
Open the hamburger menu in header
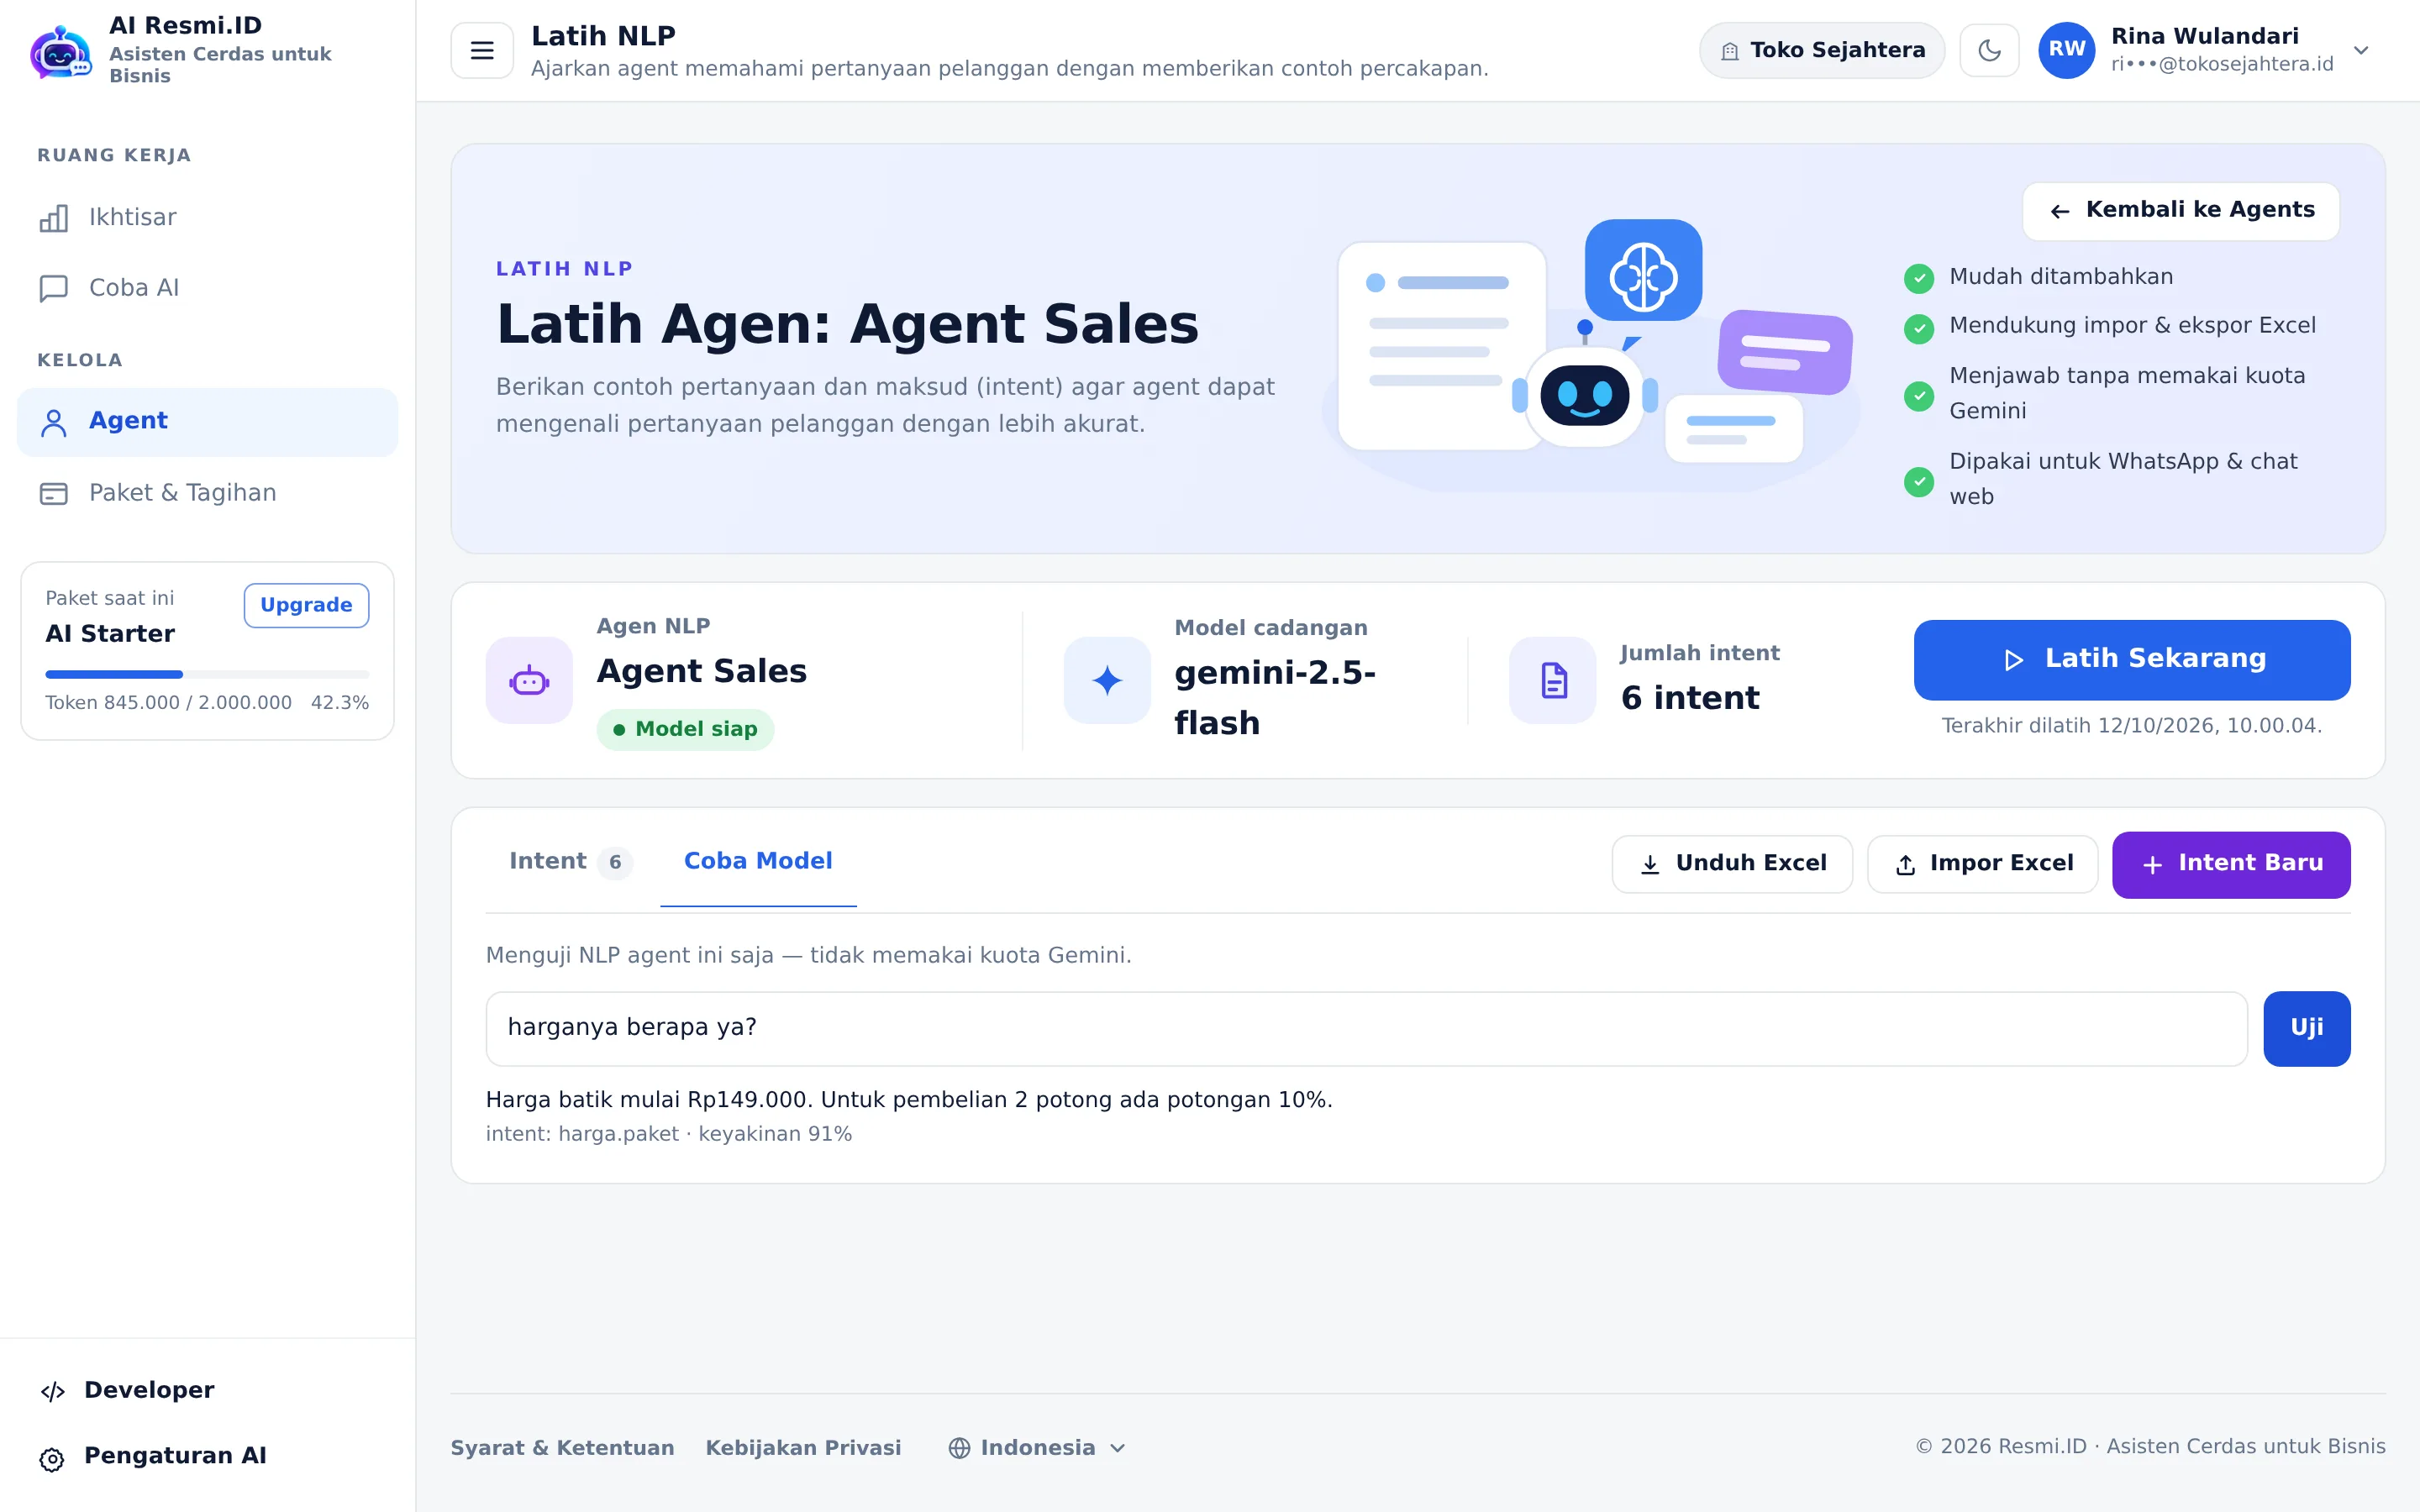(482, 50)
